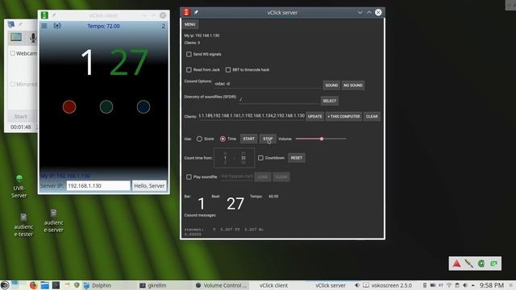516x290 pixels.
Task: Click CLEAR next to the clients list
Action: click(x=372, y=116)
